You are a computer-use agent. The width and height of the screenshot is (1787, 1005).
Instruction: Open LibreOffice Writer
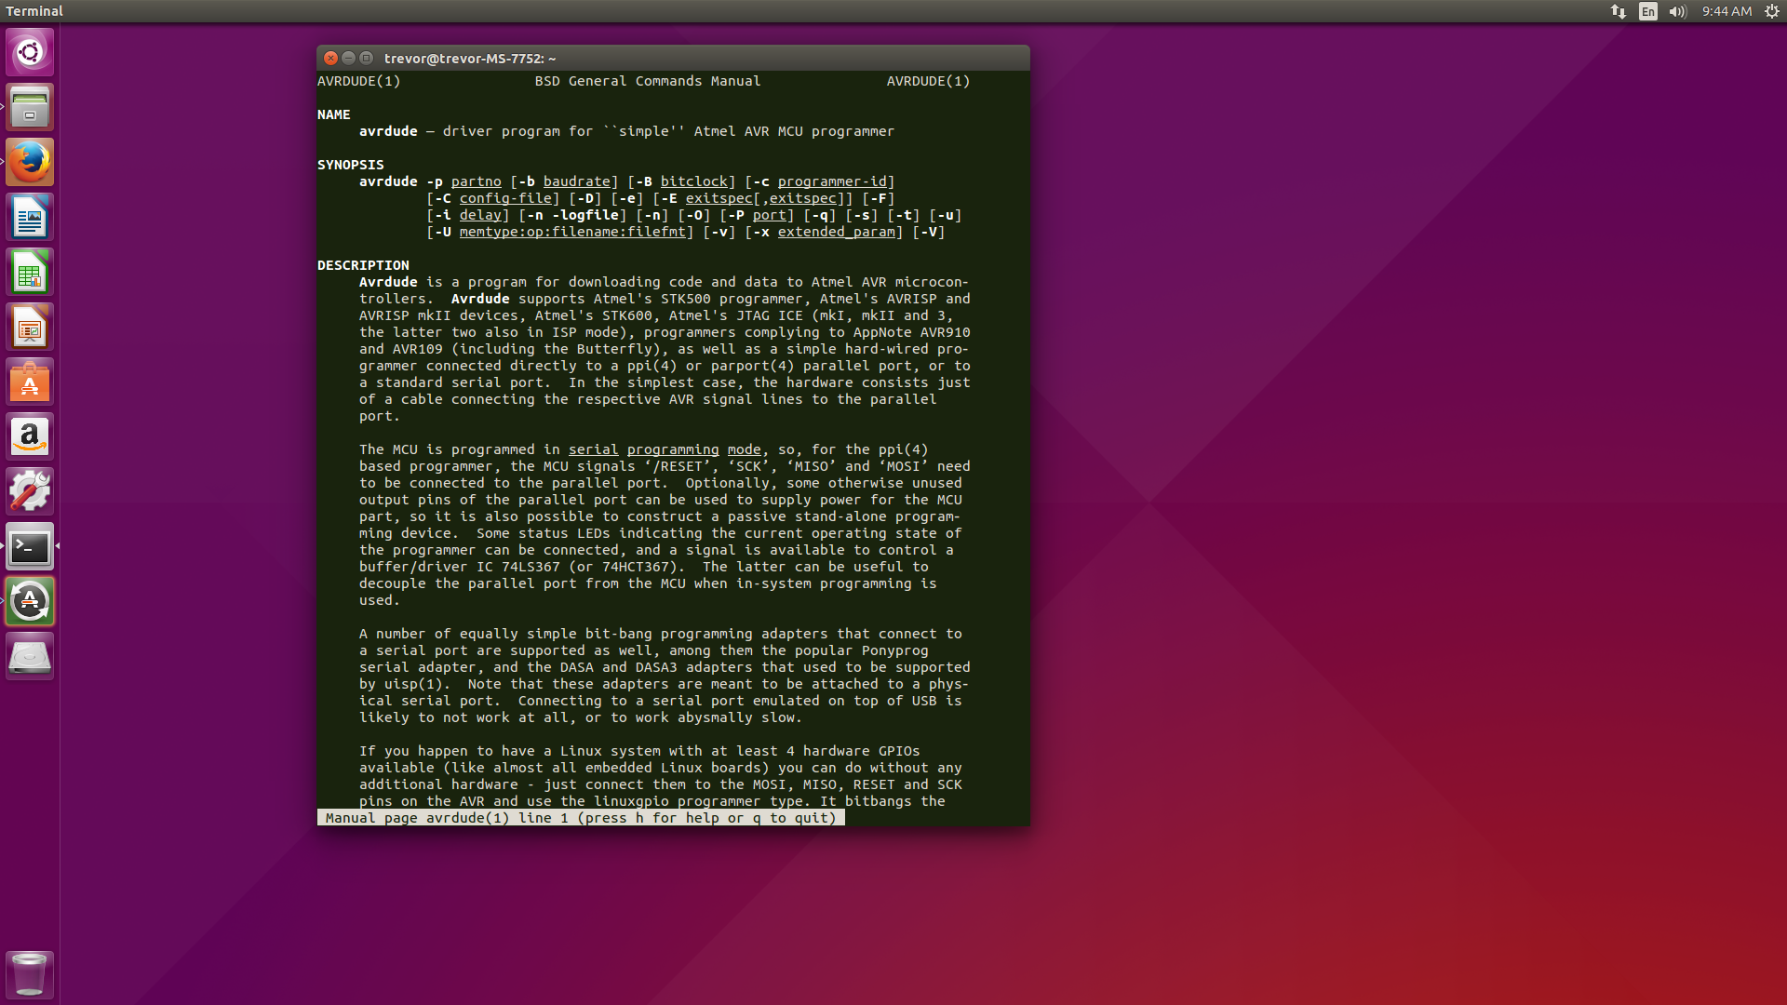29,216
